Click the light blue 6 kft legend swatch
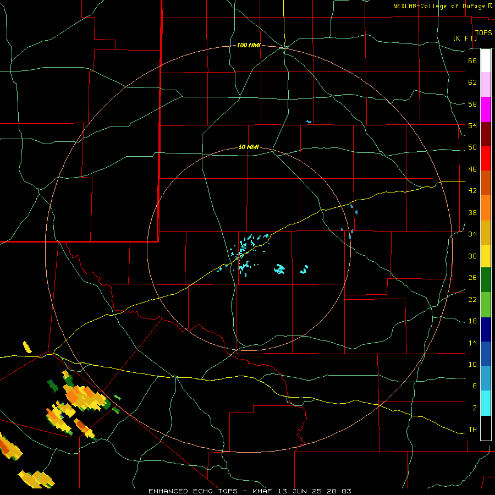Screen dimensions: 495x495 pos(486,378)
